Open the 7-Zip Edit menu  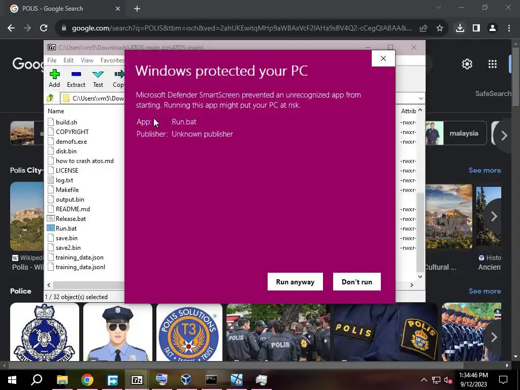69,60
